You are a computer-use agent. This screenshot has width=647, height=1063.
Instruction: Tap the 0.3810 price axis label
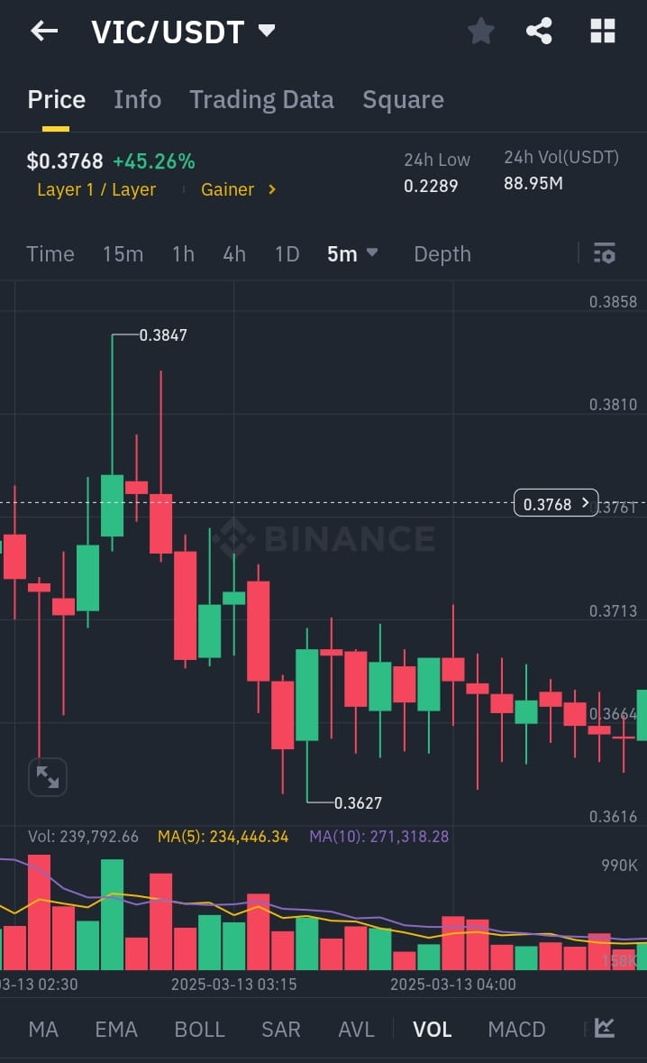613,405
